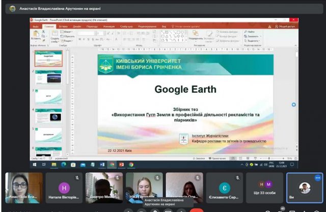Open Chrome from the Windows taskbar

(x=131, y=165)
